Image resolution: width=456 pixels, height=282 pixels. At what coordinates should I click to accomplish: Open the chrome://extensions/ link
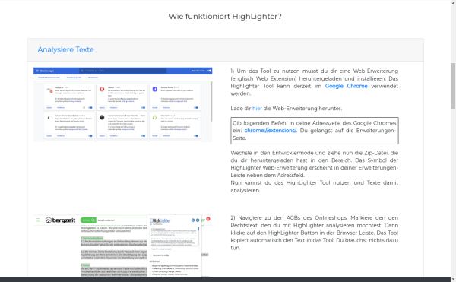[x=270, y=131]
